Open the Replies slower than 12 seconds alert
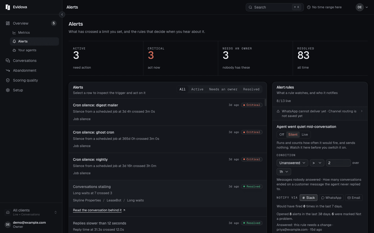The image size is (374, 233). coord(168,225)
